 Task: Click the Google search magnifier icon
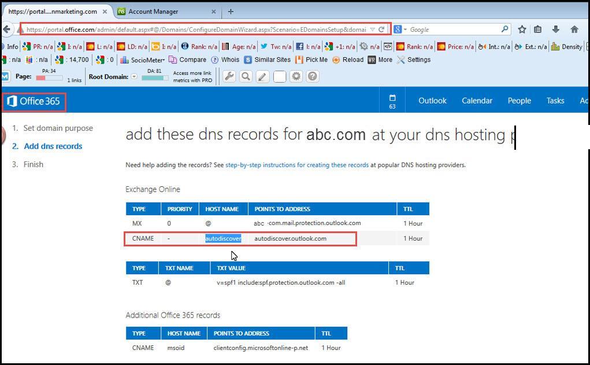click(504, 29)
